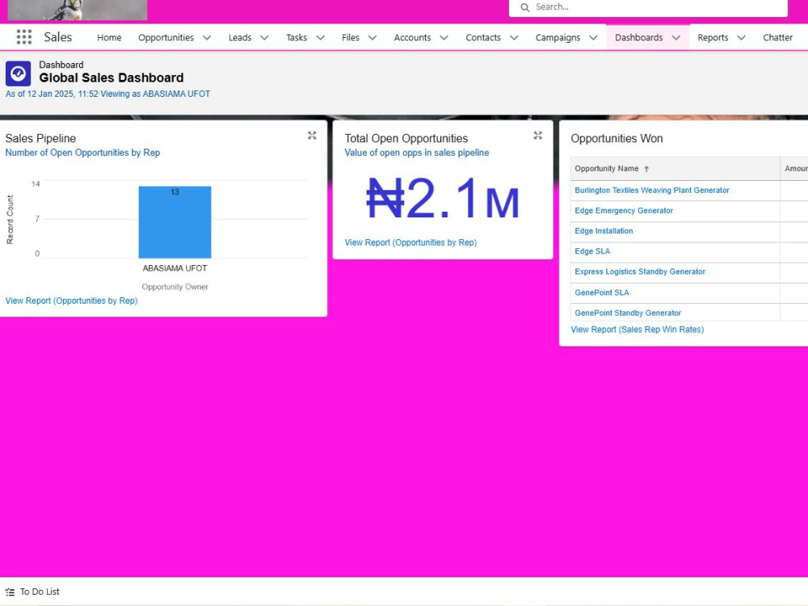Open the Tasks tab dropdown chevron
Viewport: 808px width, 606px height.
point(320,38)
